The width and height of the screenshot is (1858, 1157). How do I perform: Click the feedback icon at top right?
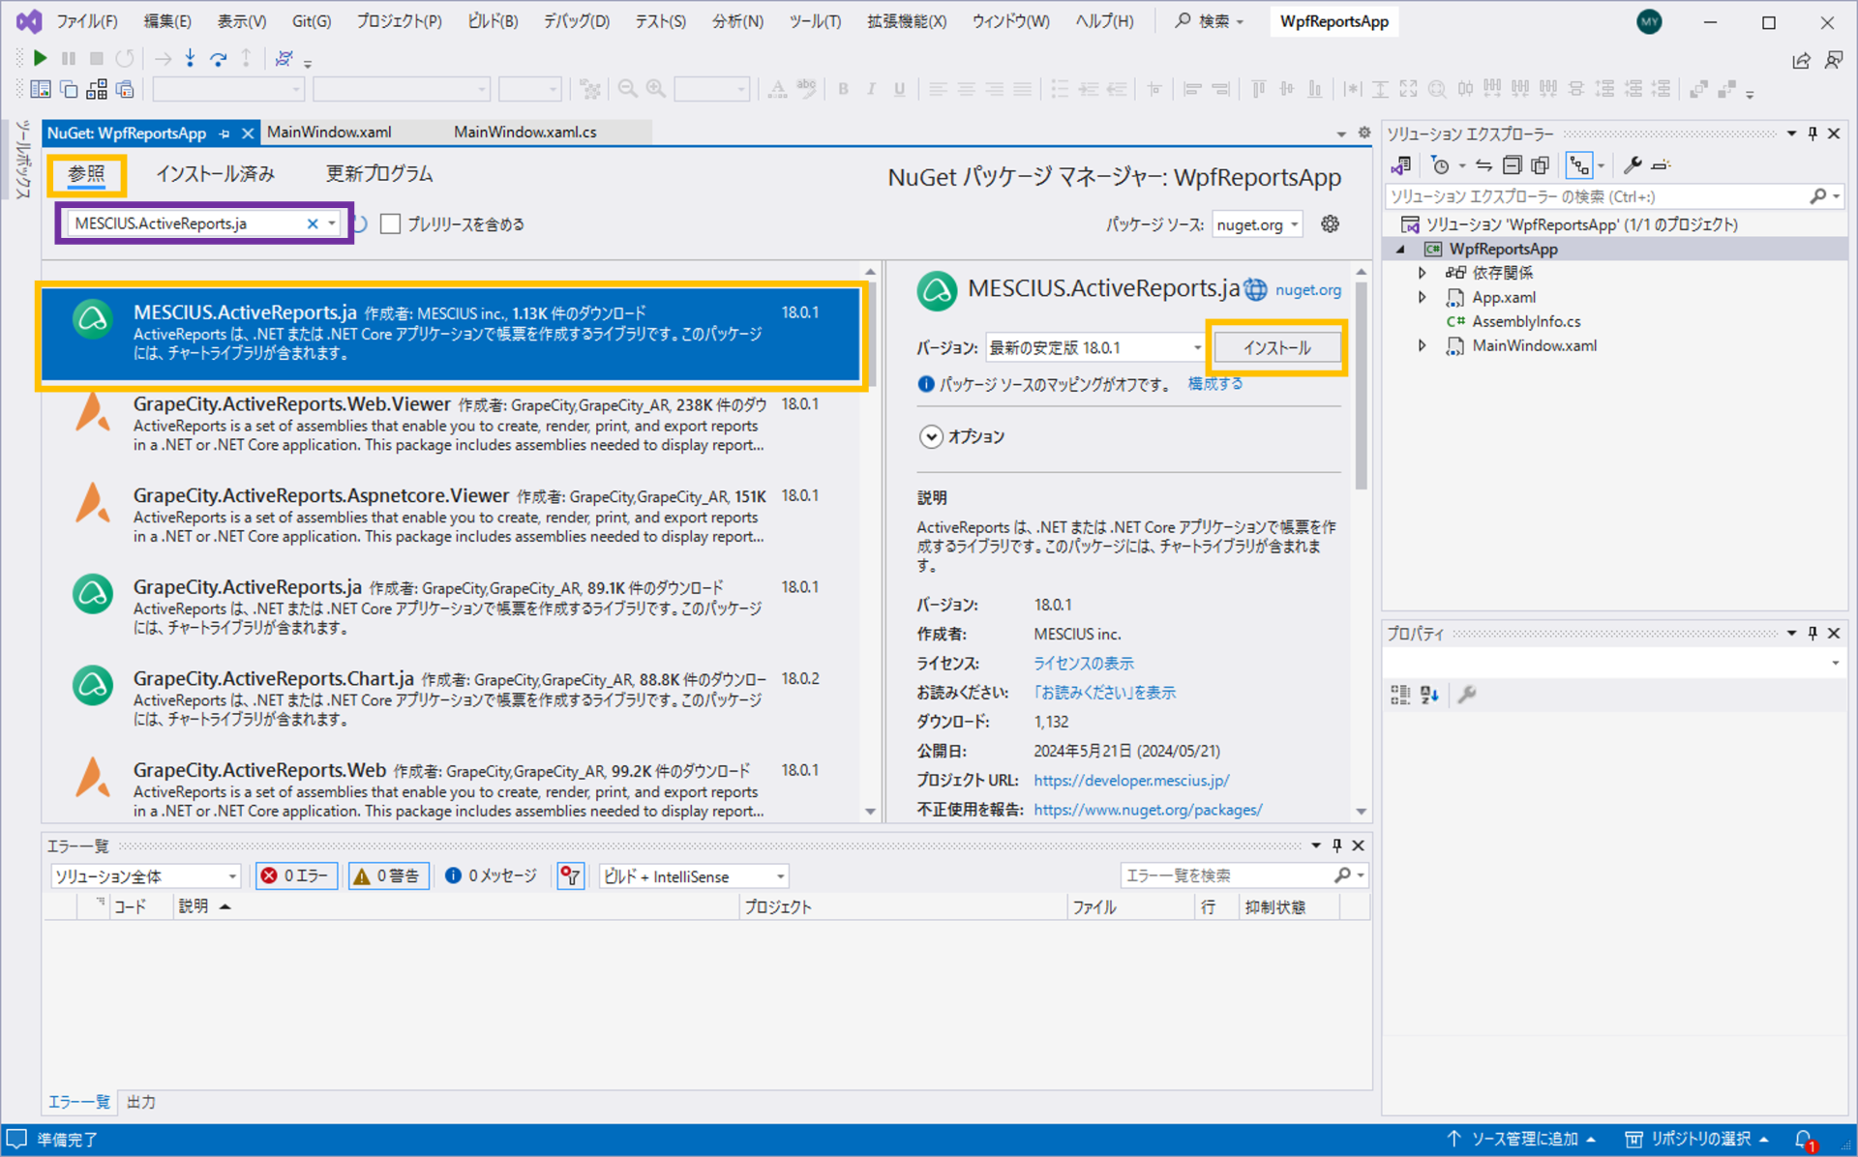[1833, 61]
